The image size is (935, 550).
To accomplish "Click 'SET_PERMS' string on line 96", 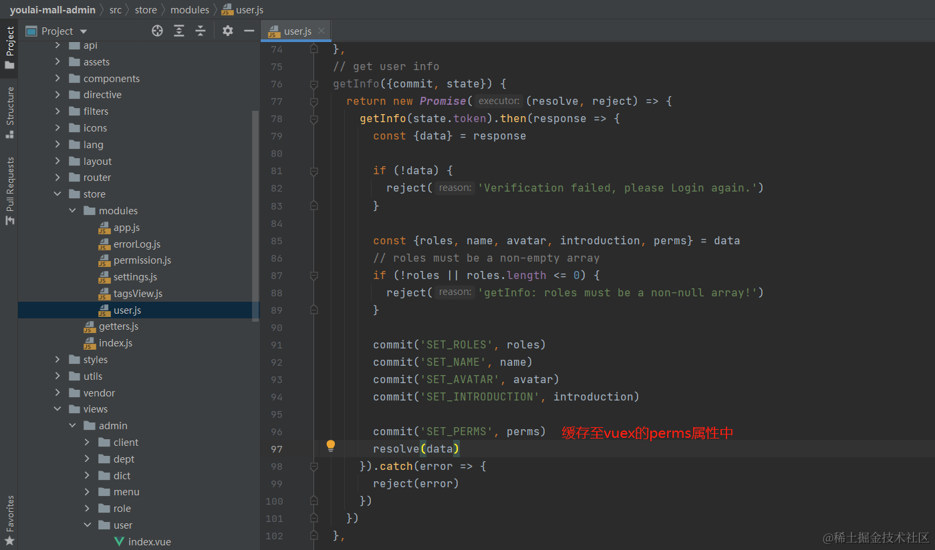I will (x=456, y=432).
